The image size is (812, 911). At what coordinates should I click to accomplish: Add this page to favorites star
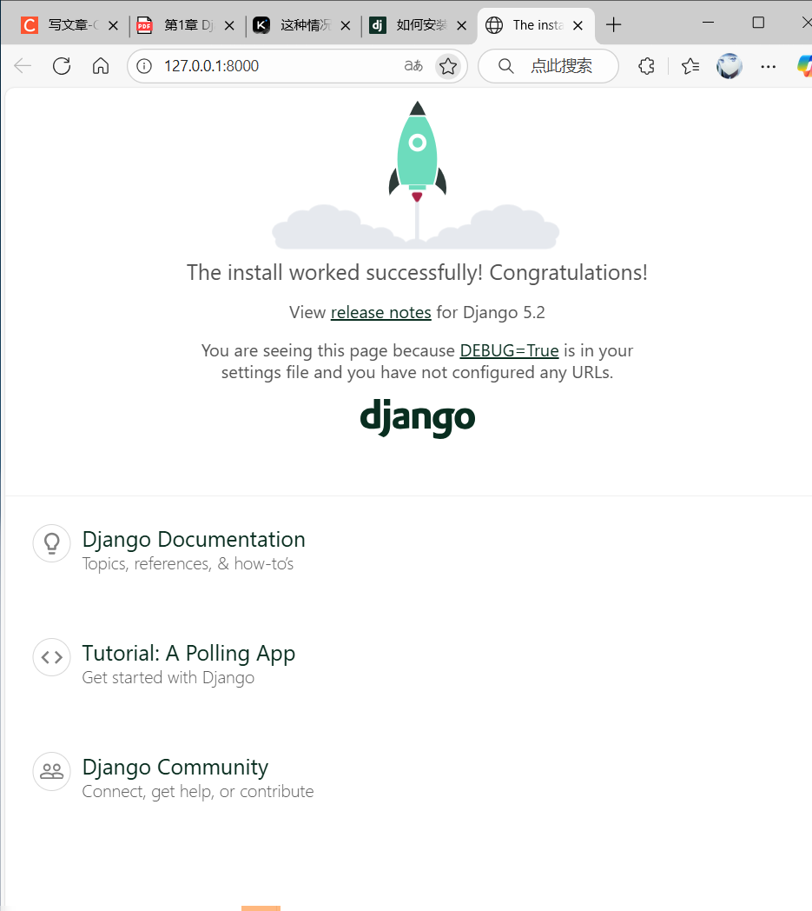click(x=447, y=66)
